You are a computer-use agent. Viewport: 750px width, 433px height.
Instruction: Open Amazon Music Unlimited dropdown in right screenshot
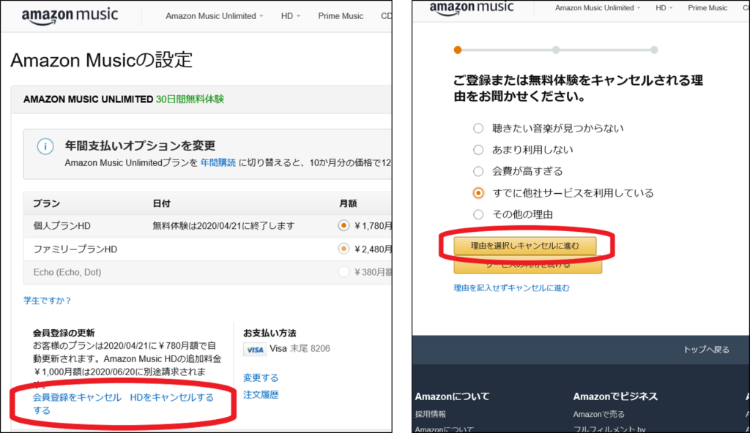click(598, 7)
